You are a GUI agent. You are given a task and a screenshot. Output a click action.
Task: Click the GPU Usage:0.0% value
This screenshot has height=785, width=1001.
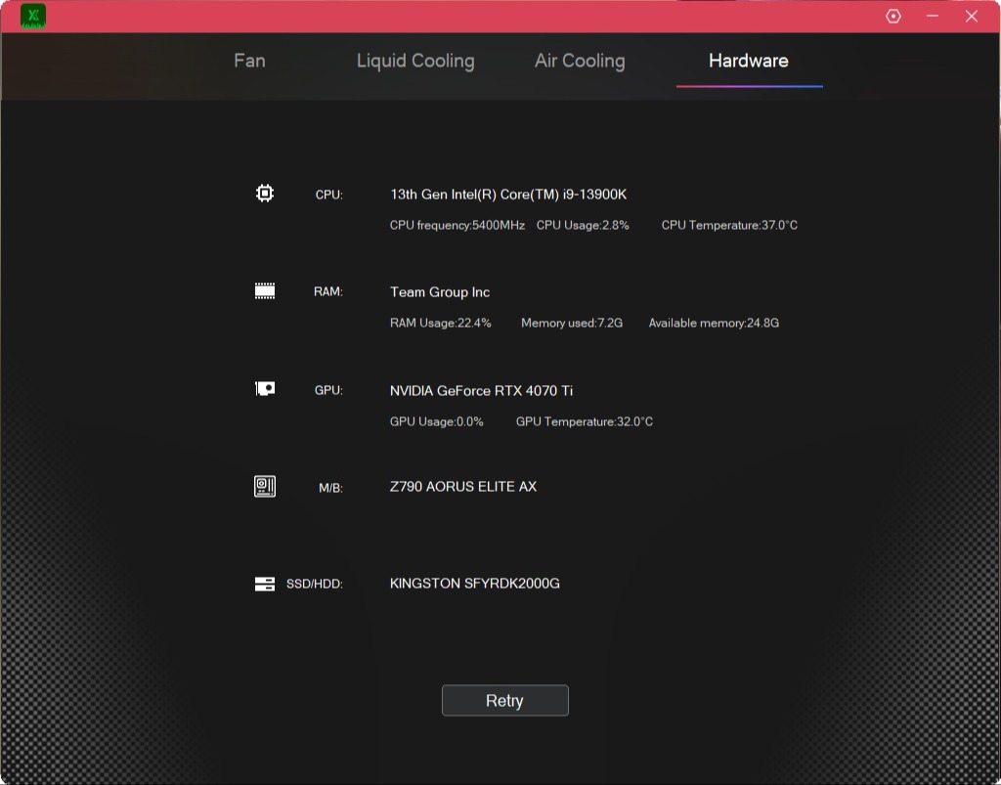click(437, 422)
